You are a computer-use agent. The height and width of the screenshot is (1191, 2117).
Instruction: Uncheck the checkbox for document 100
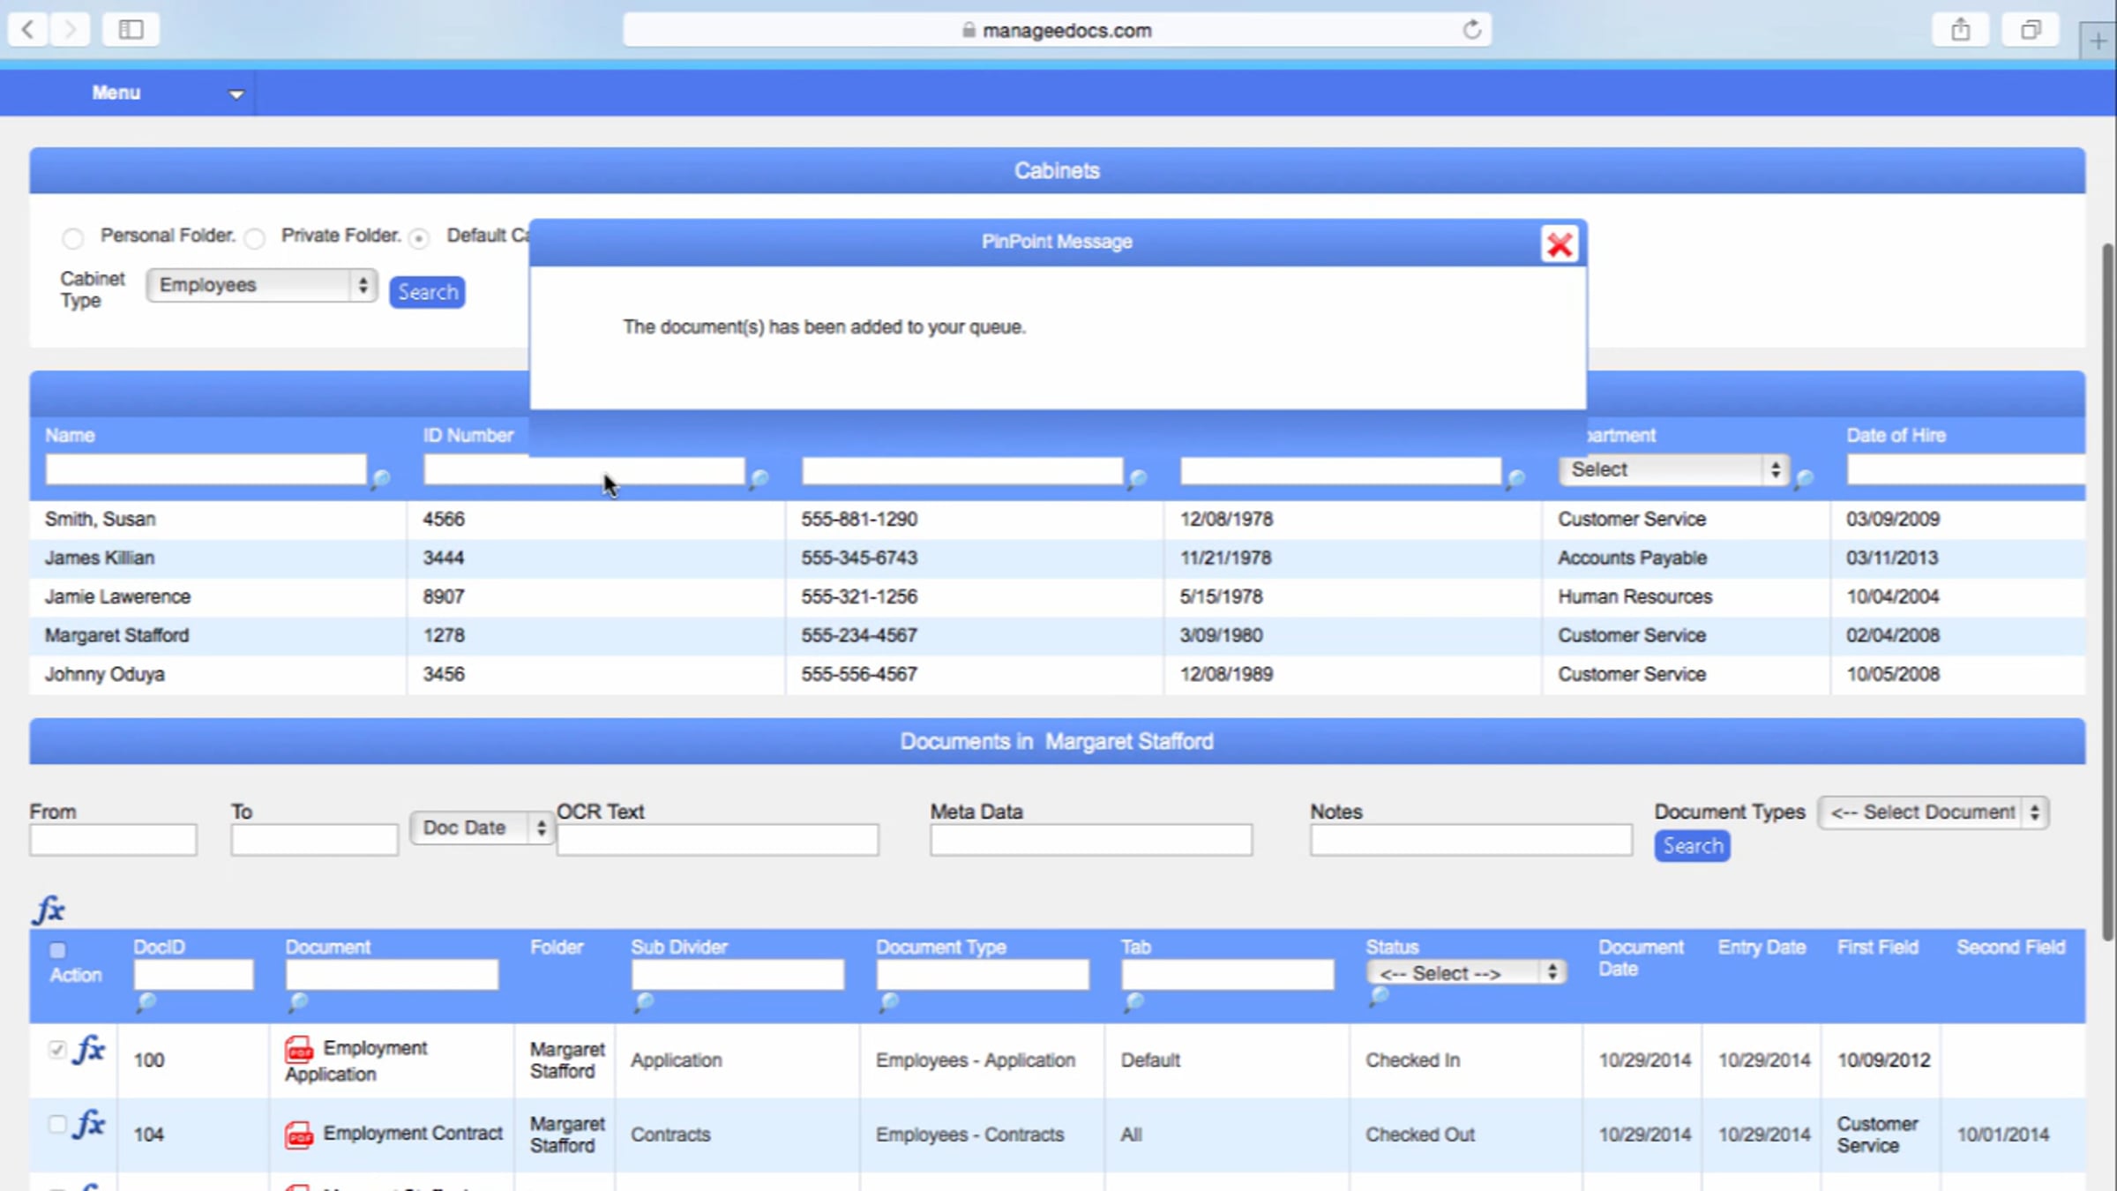(x=57, y=1049)
